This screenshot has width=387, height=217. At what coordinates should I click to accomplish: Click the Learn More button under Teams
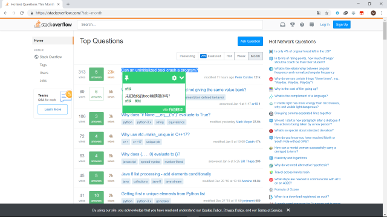(53, 110)
